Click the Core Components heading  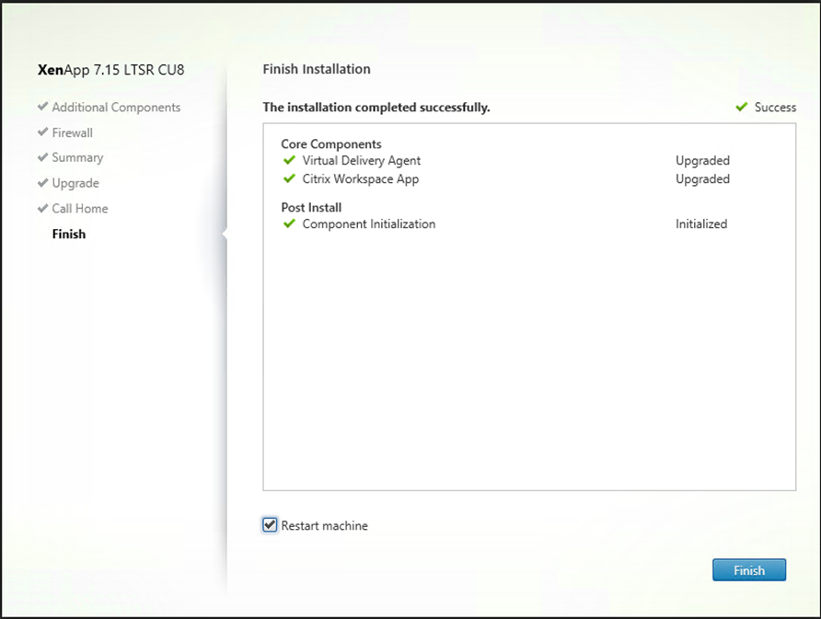coord(331,143)
